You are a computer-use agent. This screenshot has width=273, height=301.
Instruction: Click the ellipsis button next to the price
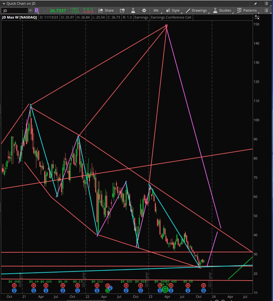tap(44, 11)
